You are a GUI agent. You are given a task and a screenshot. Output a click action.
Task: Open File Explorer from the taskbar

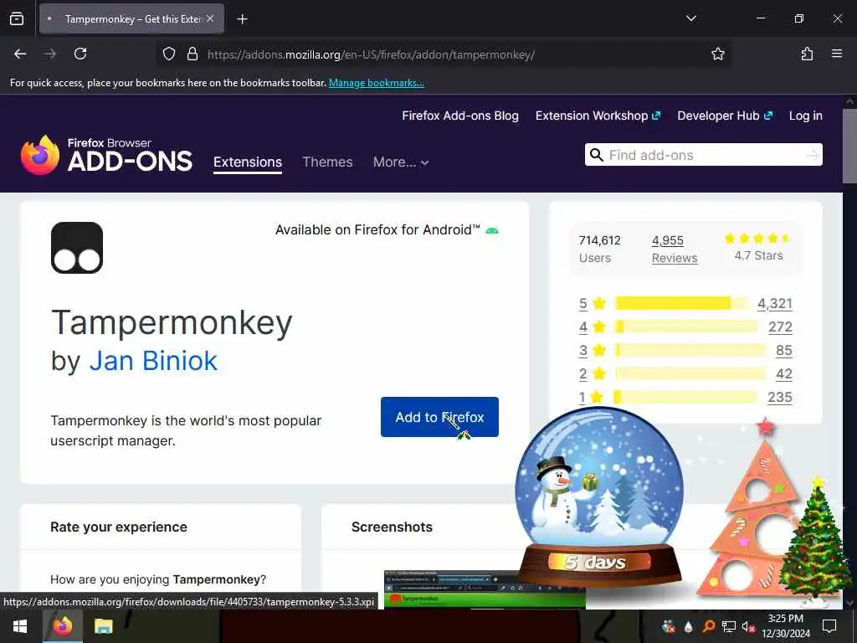click(103, 626)
